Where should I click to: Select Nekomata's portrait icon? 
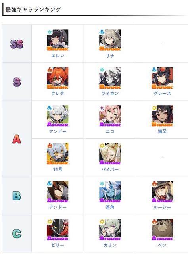point(162,116)
